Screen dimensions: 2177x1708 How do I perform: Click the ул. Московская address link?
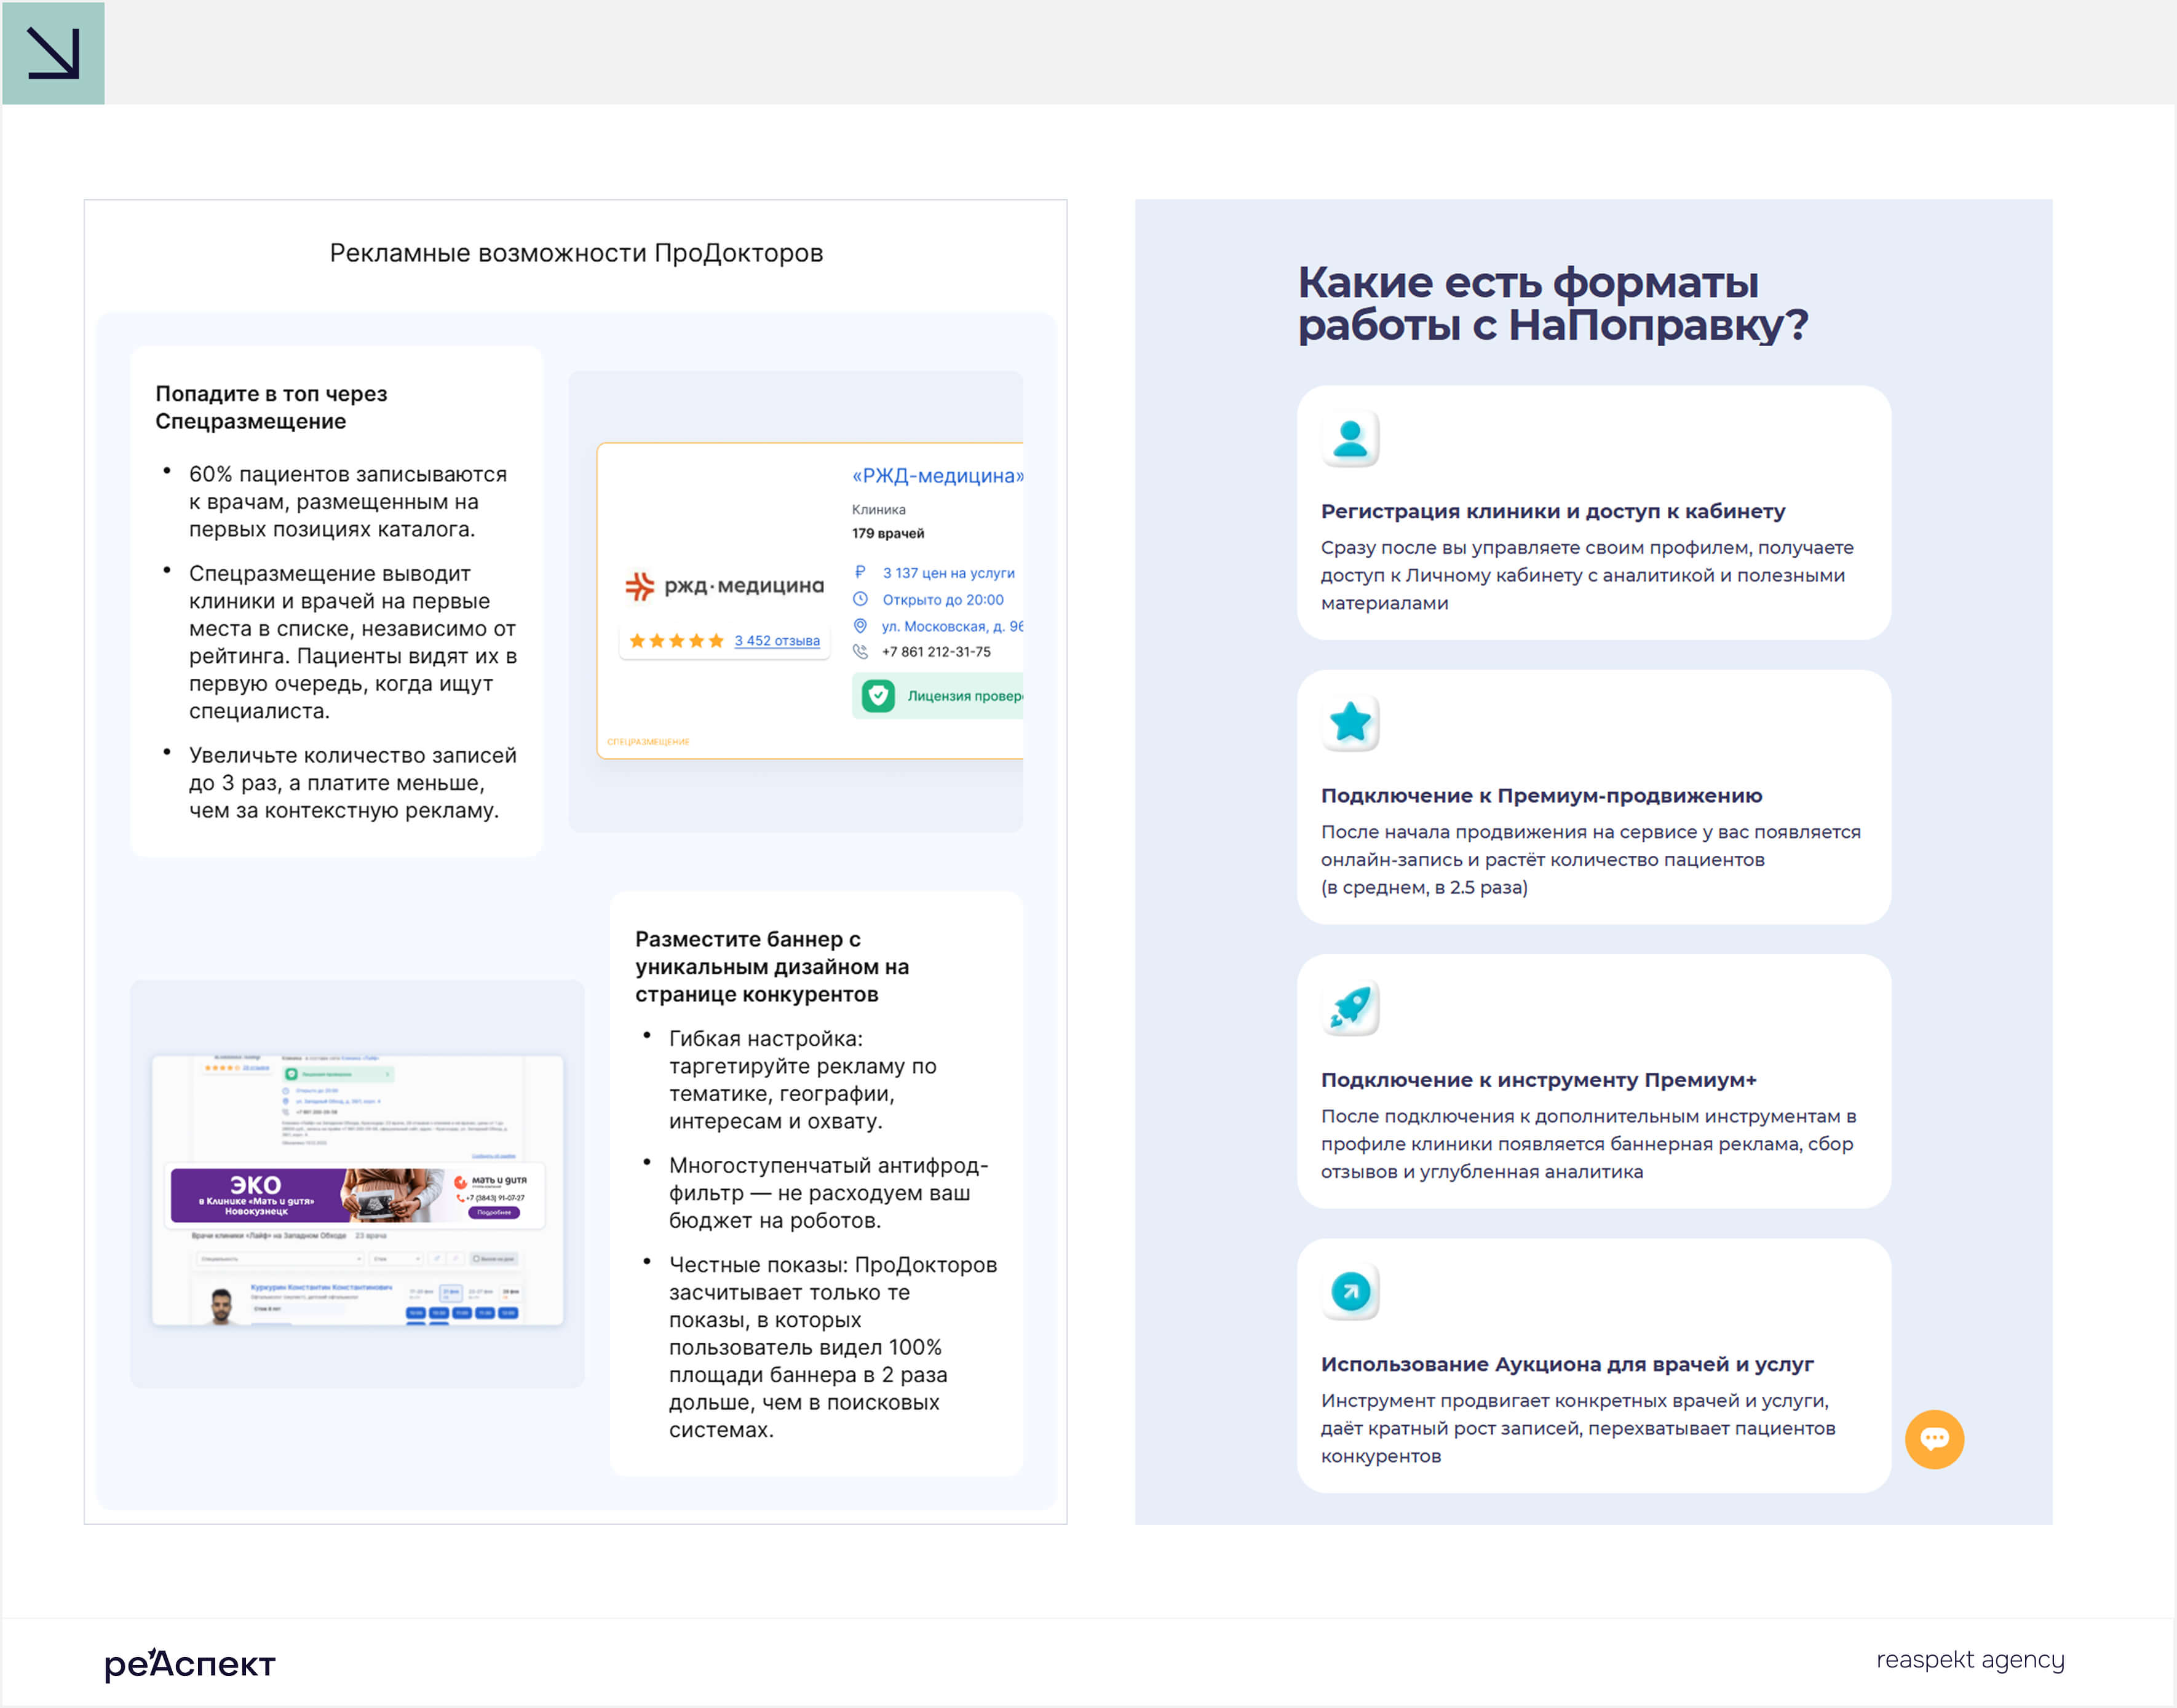pos(952,626)
